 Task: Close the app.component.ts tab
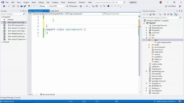(48, 11)
